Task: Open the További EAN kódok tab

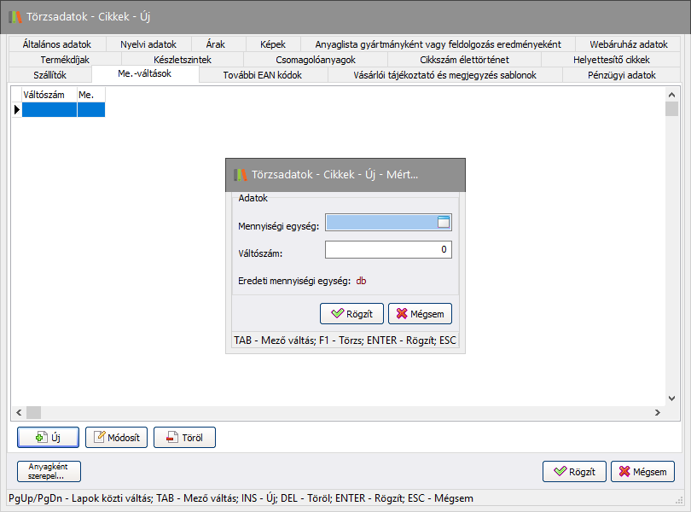Action: (262, 75)
